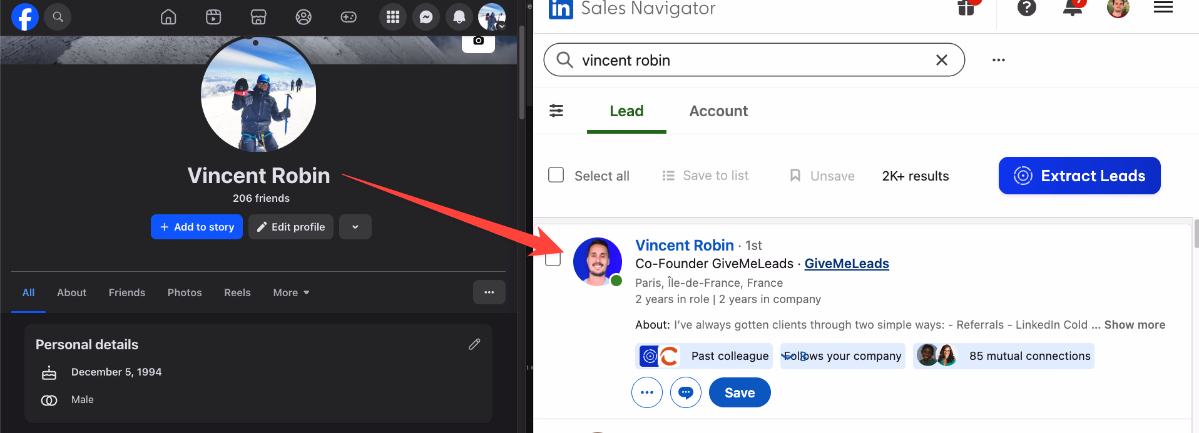1199x433 pixels.
Task: Open the Facebook Video tab icon
Action: tap(213, 17)
